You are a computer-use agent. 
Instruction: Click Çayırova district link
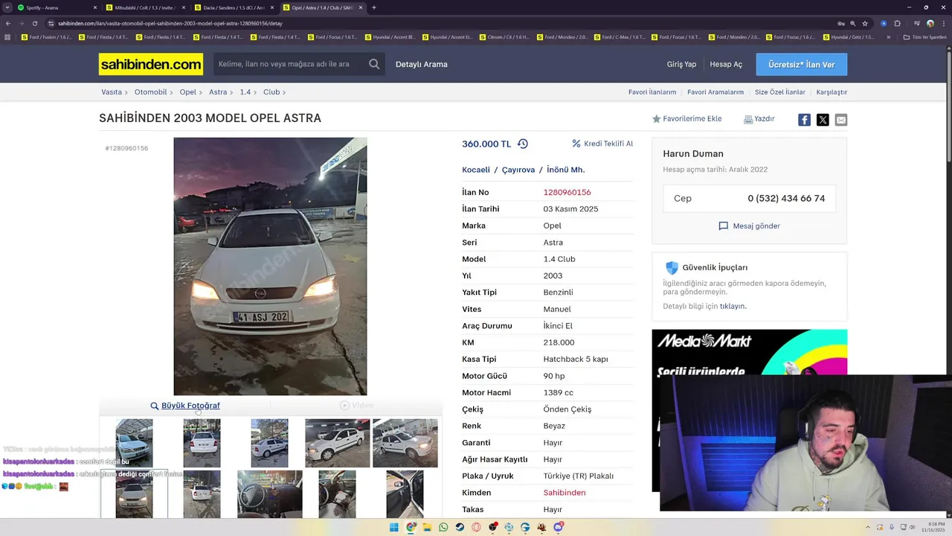click(518, 170)
